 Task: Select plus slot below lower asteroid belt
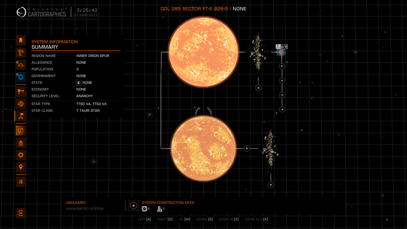(x=271, y=185)
